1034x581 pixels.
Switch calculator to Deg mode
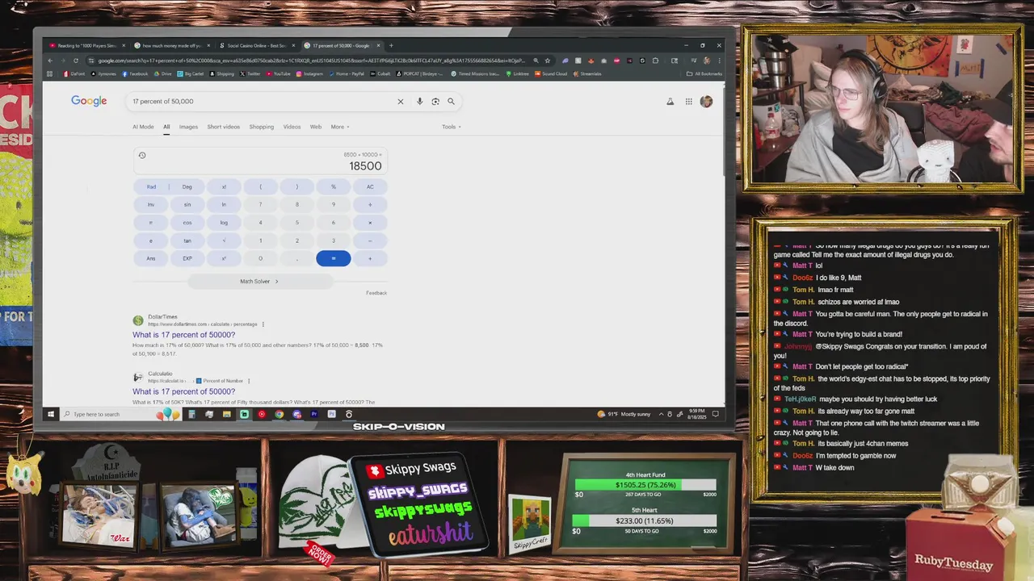pos(187,186)
